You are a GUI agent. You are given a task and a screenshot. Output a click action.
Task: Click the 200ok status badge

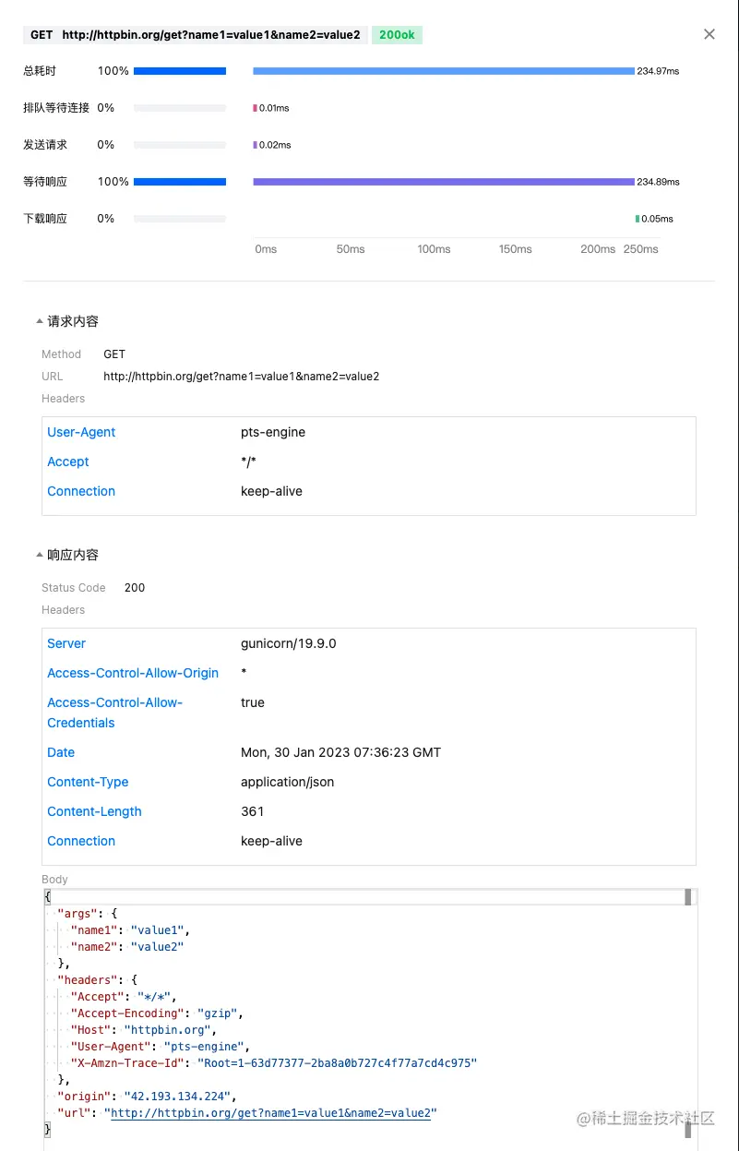tap(397, 34)
